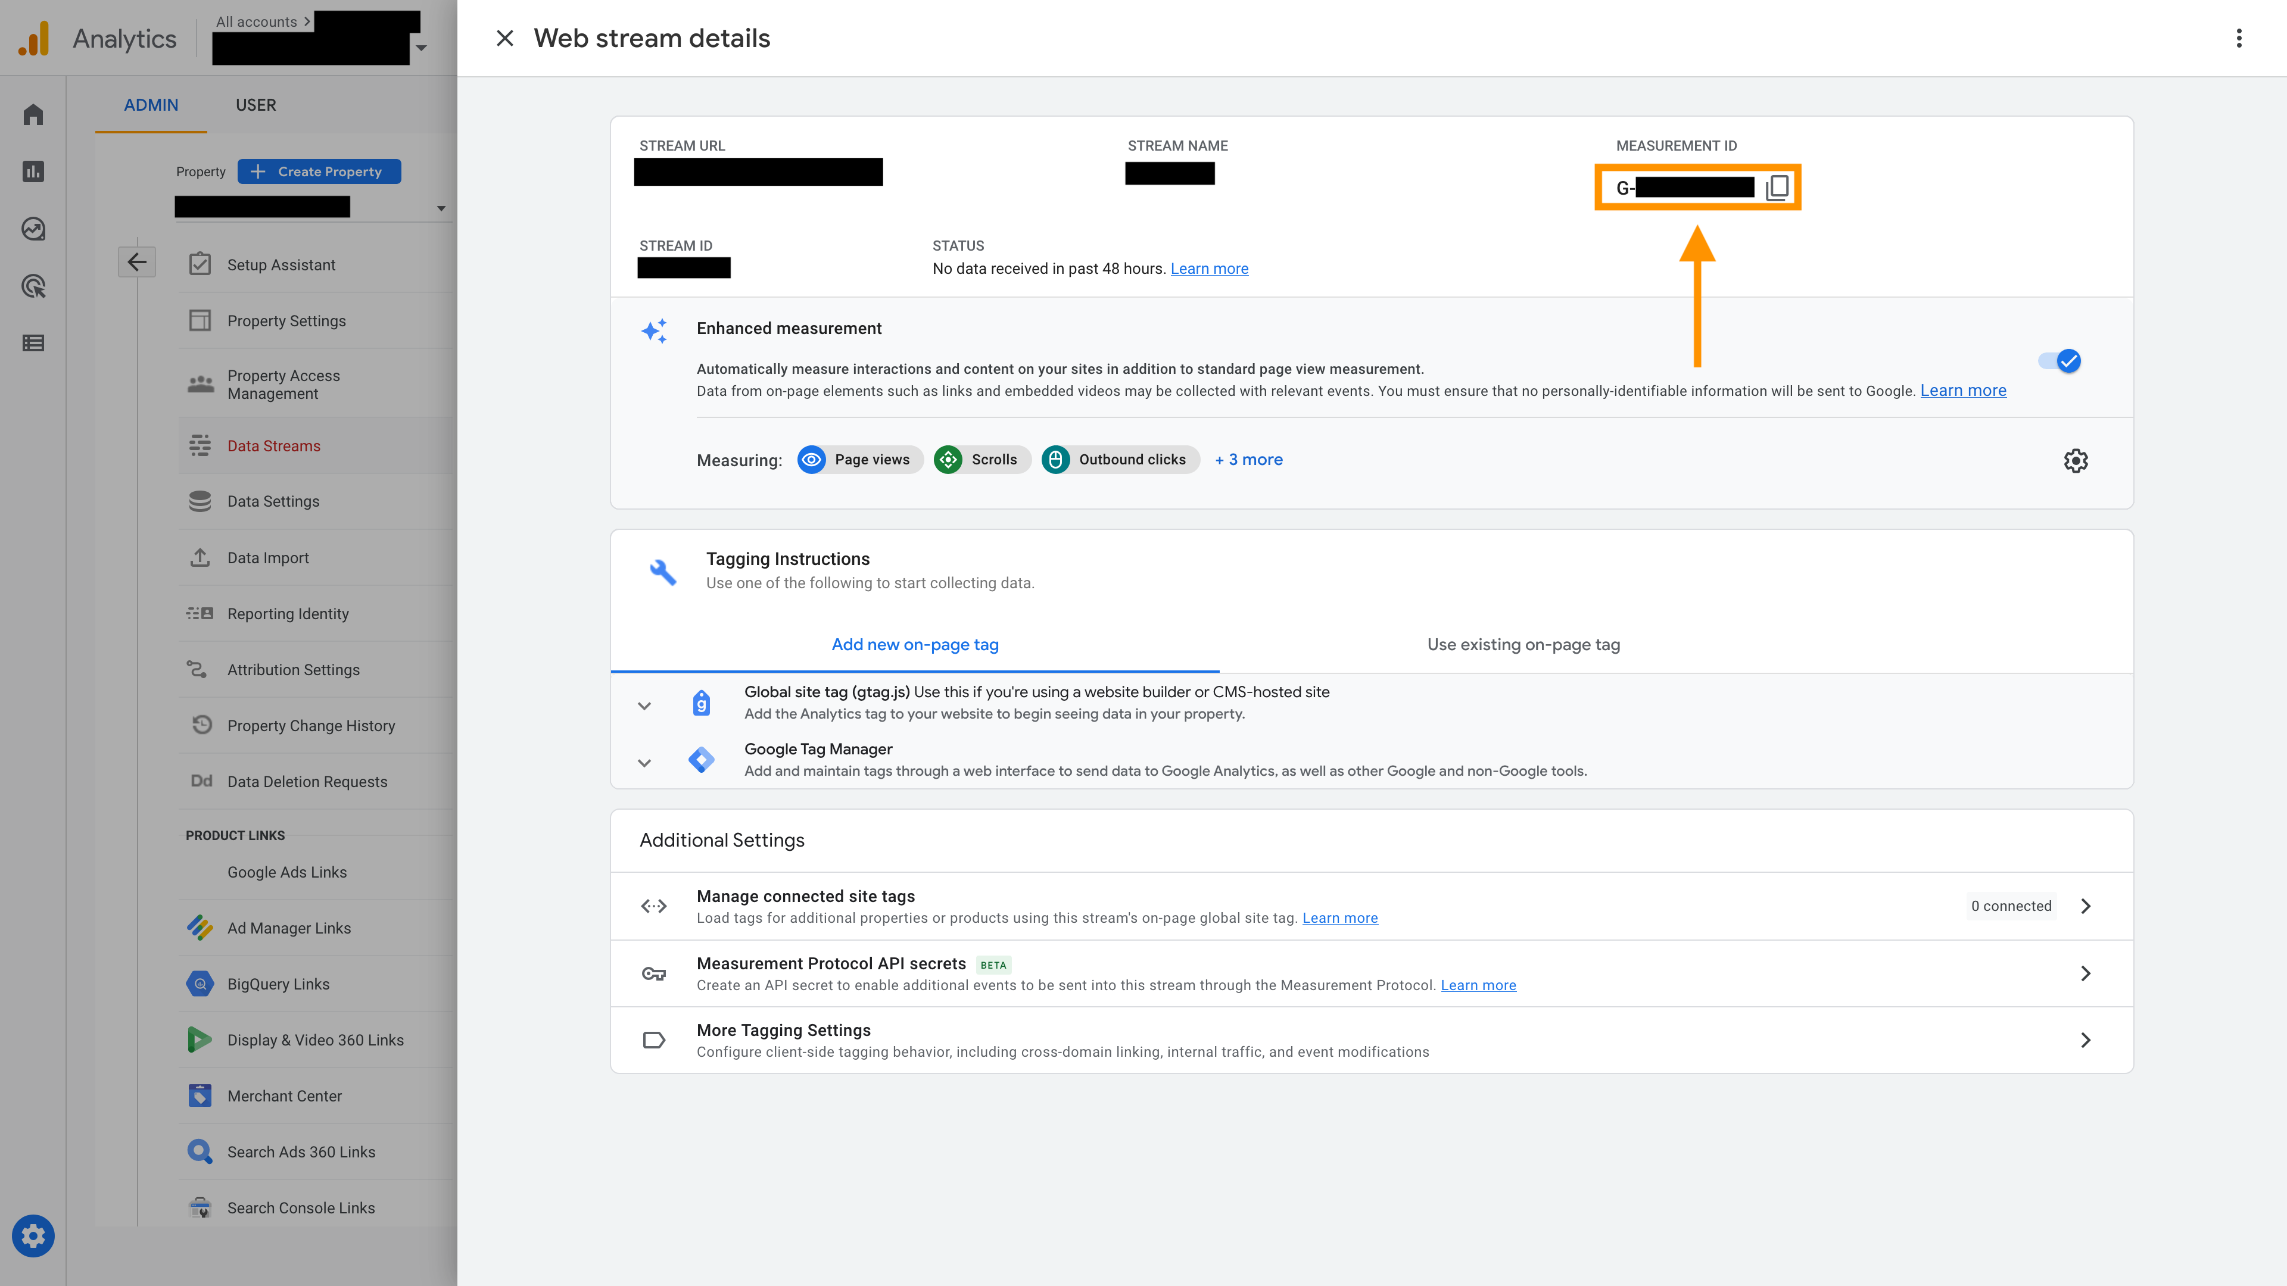Open the Property selector dropdown

[313, 208]
